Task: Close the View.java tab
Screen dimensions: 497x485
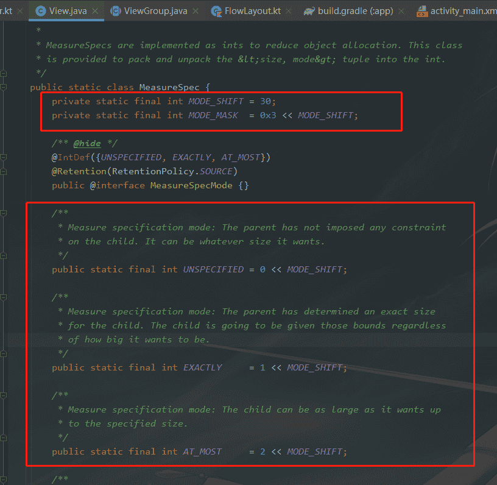Action: [x=95, y=11]
